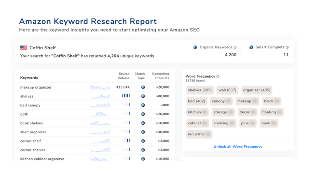This screenshot has height=171, width=309.
Task: Click the 'kitchen cabinet organizer' keyword
Action: [x=42, y=159]
